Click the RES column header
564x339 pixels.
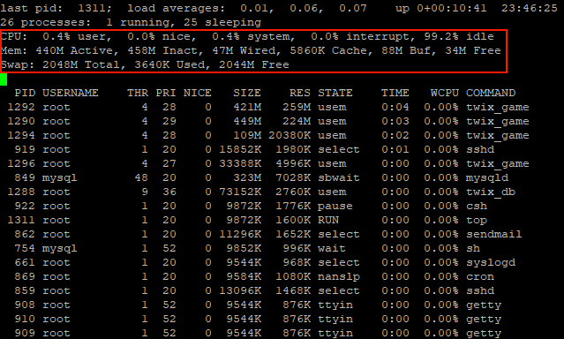tap(300, 93)
